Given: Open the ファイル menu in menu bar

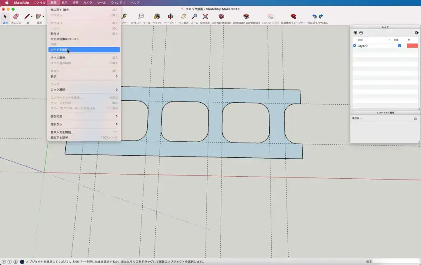Looking at the screenshot, I should (x=39, y=3).
